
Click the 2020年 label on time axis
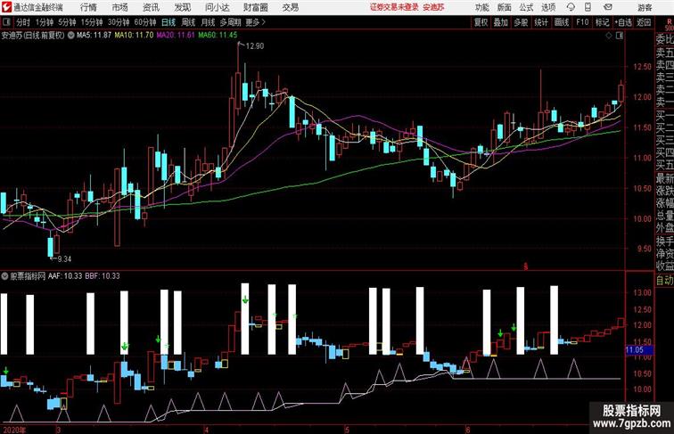click(13, 430)
